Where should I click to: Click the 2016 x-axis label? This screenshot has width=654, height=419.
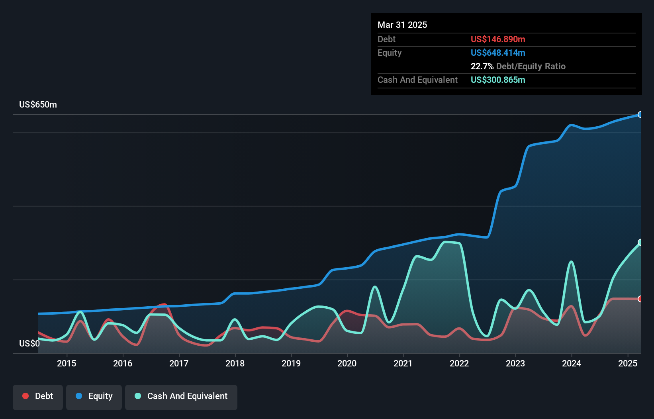pos(123,363)
